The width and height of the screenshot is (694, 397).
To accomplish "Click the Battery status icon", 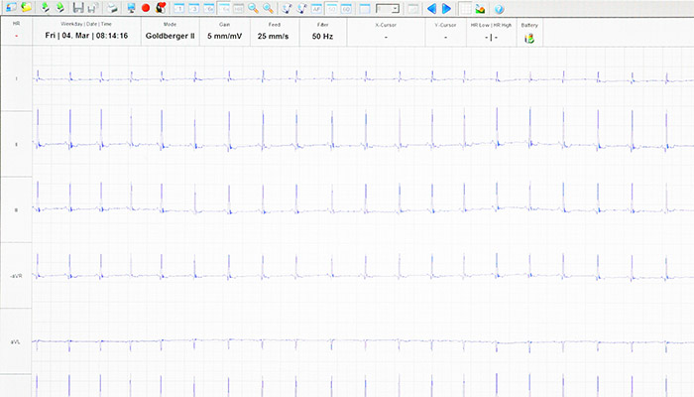I will tap(528, 38).
